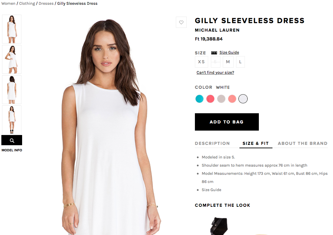
Task: Go to Dresses in the breadcrumb
Action: coord(46,3)
